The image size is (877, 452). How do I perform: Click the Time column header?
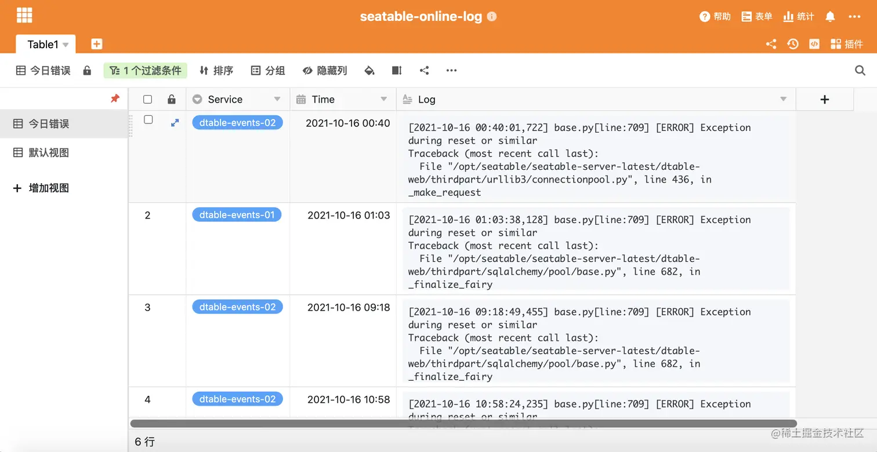343,100
